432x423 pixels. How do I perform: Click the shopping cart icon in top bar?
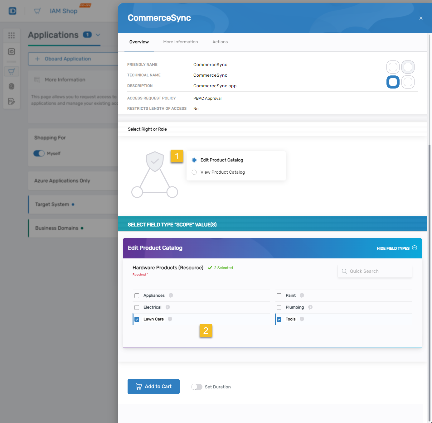pyautogui.click(x=37, y=11)
